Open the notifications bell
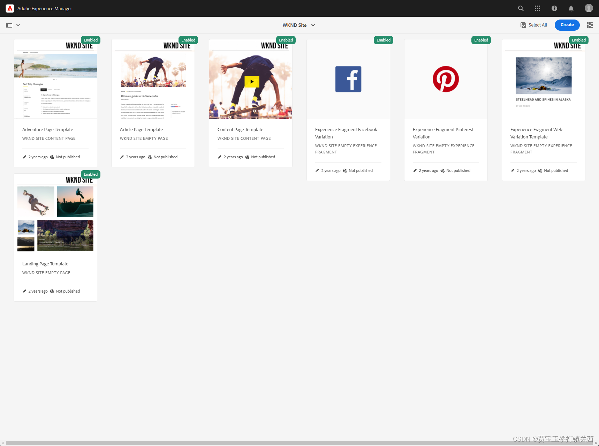 point(571,8)
